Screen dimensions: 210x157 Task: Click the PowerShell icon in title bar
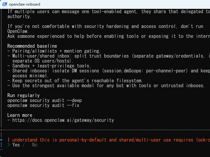(x=5, y=4)
